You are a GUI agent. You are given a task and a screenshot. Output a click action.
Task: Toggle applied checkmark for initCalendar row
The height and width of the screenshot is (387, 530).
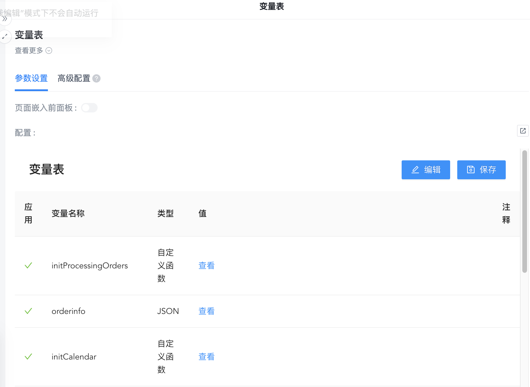(x=28, y=357)
